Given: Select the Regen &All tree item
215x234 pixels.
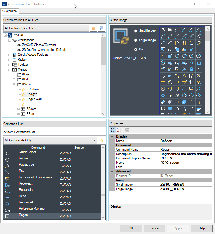Looking at the screenshot, I should pyautogui.click(x=34, y=99).
